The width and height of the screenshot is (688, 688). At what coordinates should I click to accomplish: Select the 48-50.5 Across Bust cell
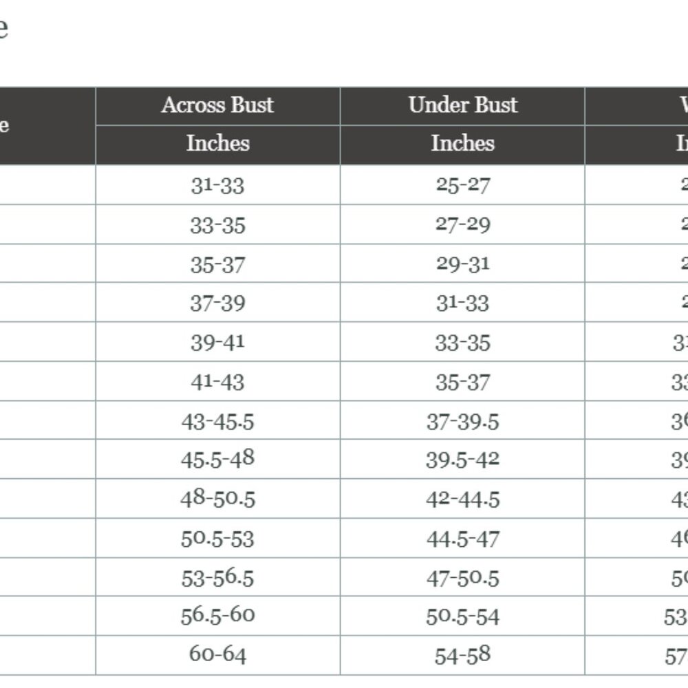click(217, 499)
